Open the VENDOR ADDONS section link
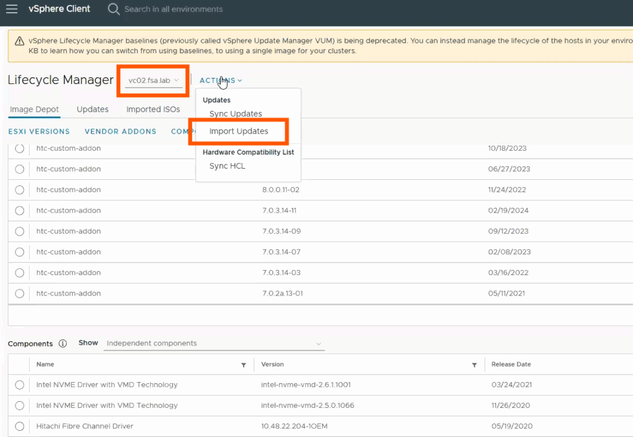 click(121, 132)
